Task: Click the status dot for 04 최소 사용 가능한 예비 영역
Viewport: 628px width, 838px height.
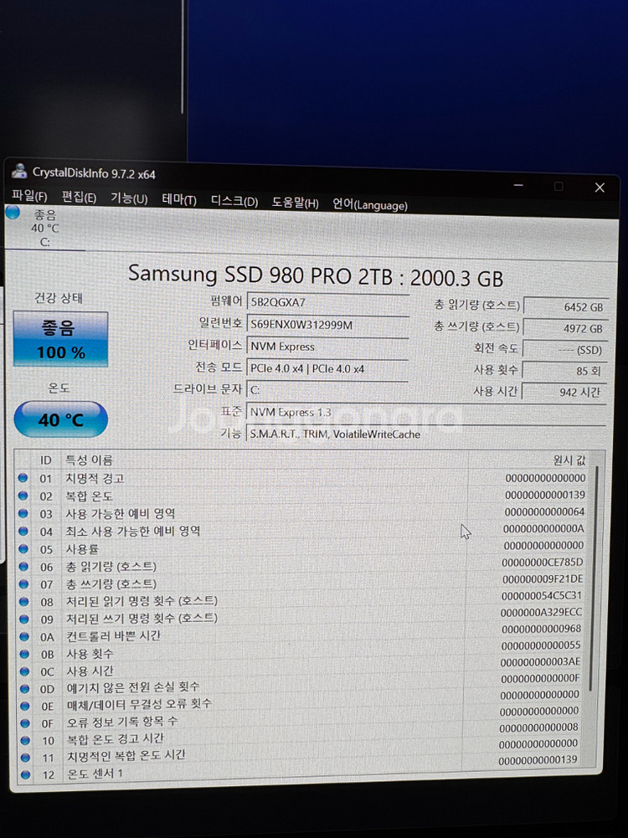Action: point(23,531)
